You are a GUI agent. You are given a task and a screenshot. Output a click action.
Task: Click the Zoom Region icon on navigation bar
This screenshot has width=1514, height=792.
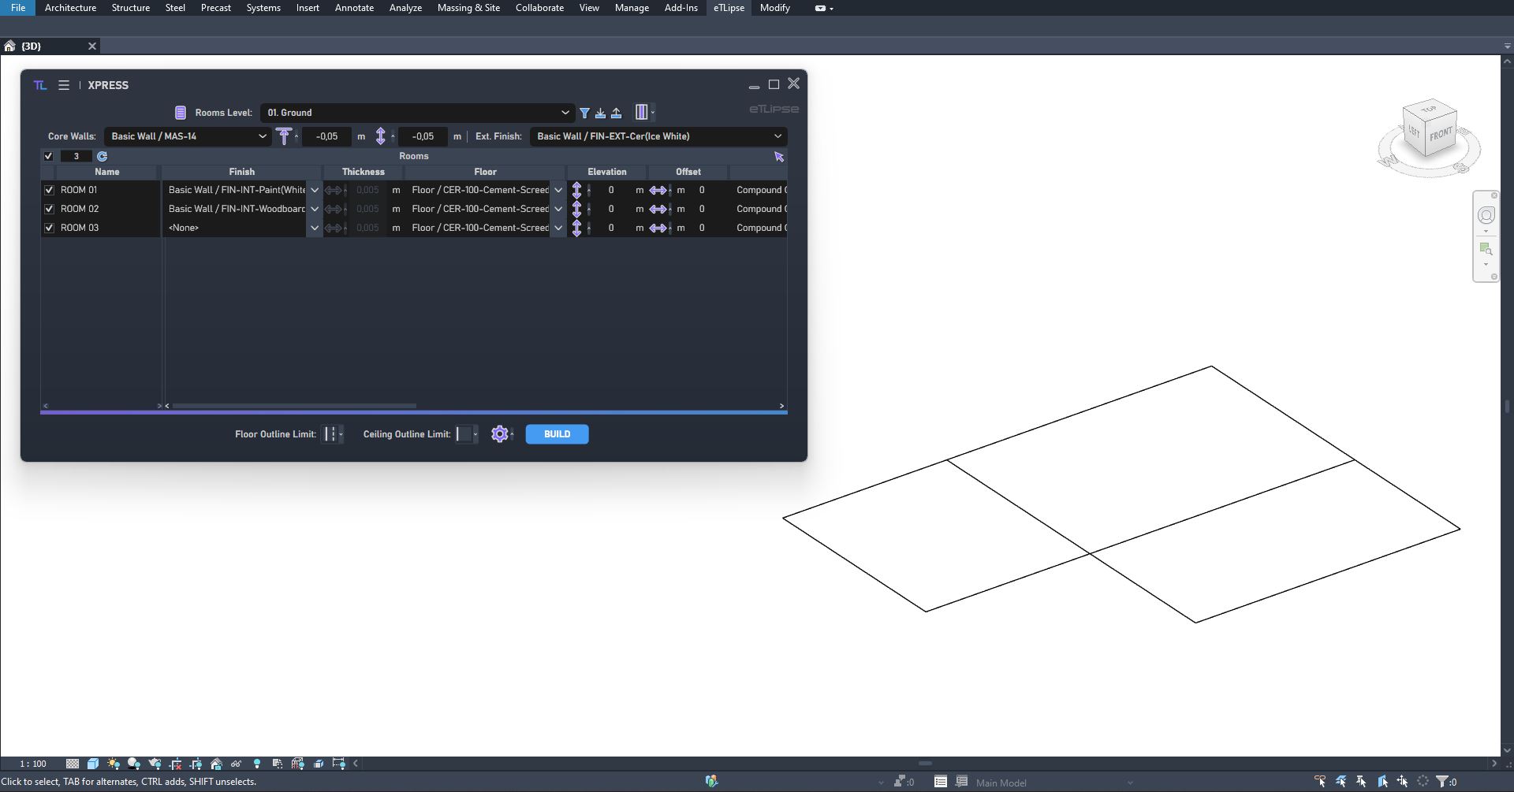click(1486, 250)
